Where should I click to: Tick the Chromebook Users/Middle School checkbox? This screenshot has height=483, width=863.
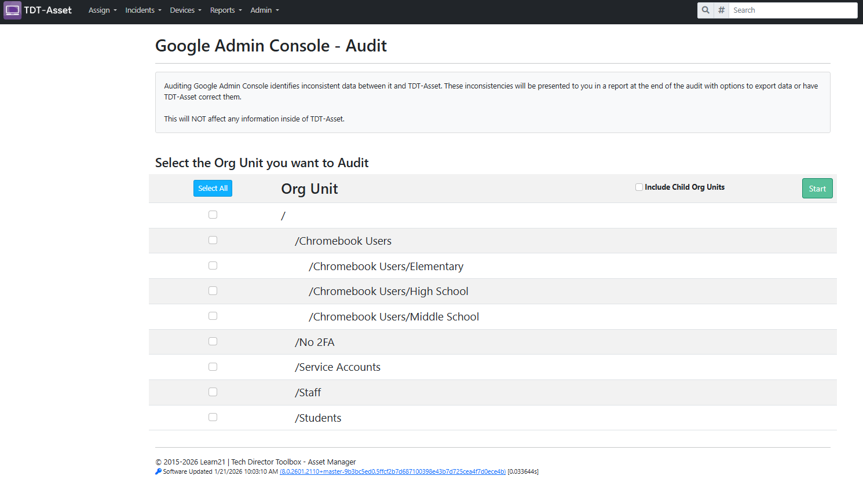[213, 316]
